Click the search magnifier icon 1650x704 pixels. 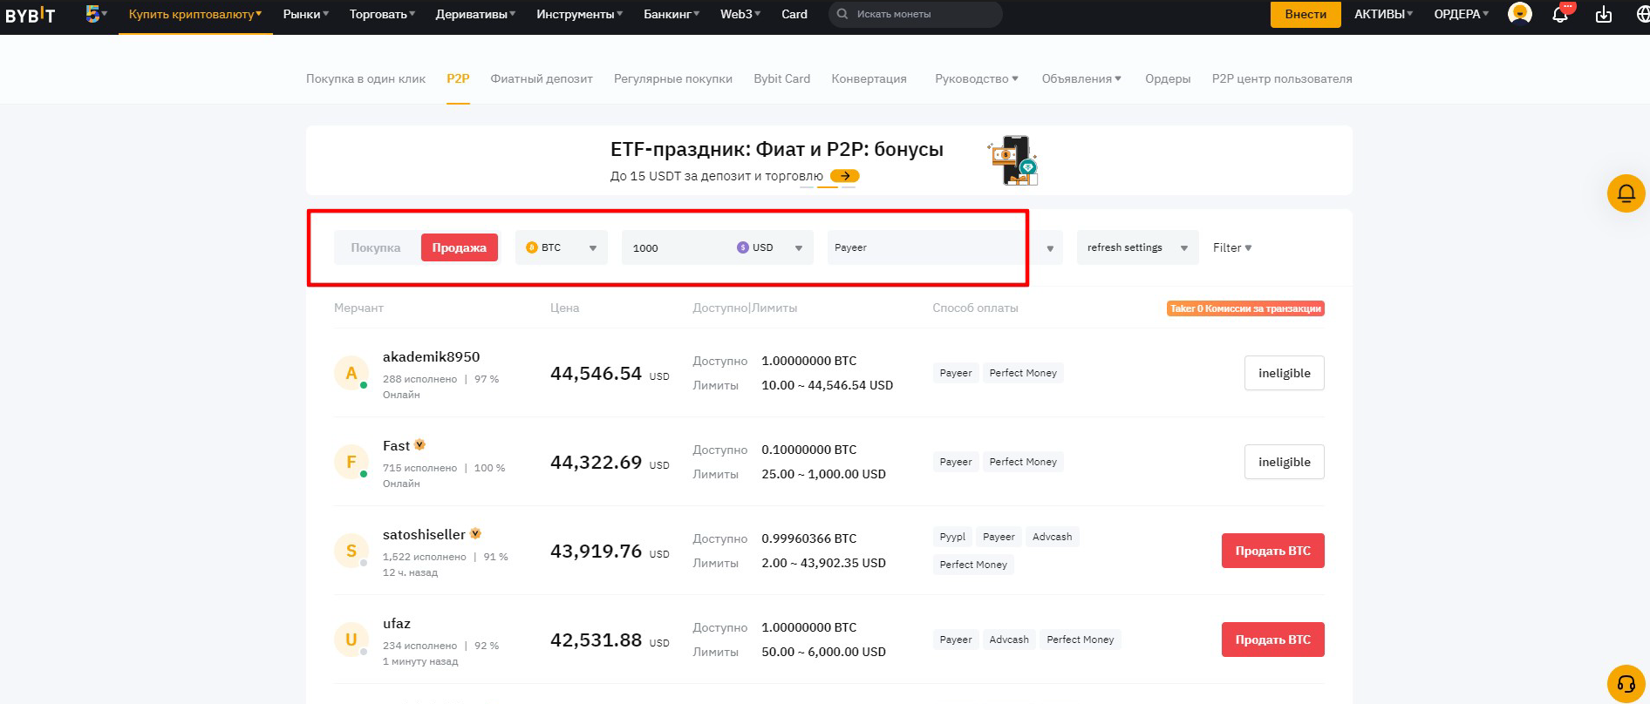tap(842, 14)
